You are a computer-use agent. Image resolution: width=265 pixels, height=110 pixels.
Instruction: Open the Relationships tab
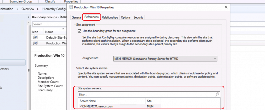click(110, 17)
